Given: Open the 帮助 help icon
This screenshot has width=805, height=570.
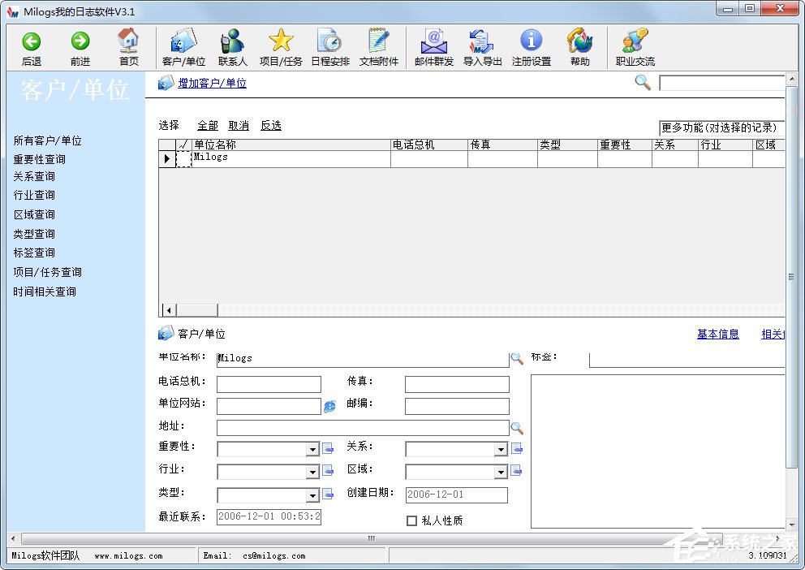Looking at the screenshot, I should click(579, 47).
